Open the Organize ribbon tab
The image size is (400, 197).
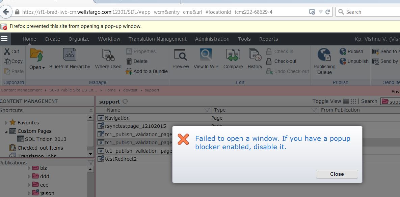coord(79,39)
